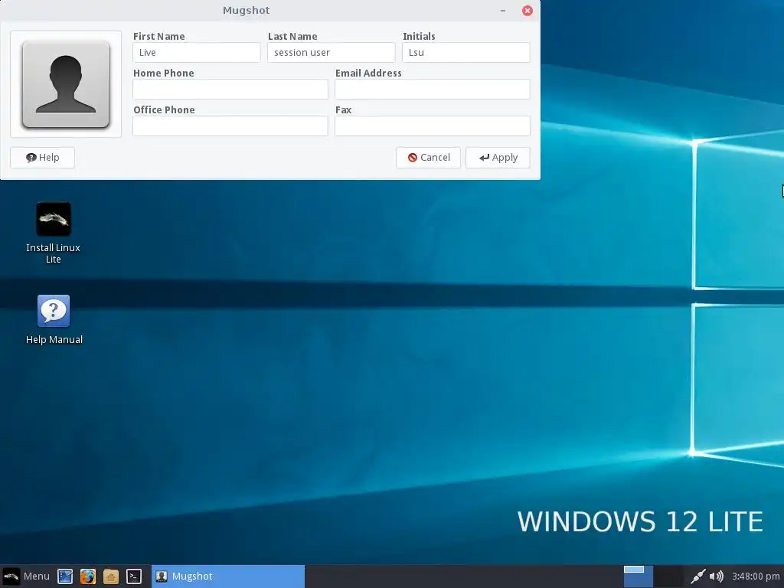784x588 pixels.
Task: Click the Last Name field
Action: (331, 53)
